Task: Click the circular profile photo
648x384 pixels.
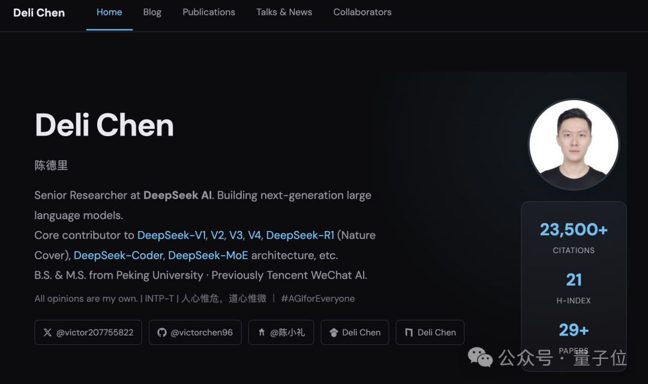Action: tap(574, 145)
